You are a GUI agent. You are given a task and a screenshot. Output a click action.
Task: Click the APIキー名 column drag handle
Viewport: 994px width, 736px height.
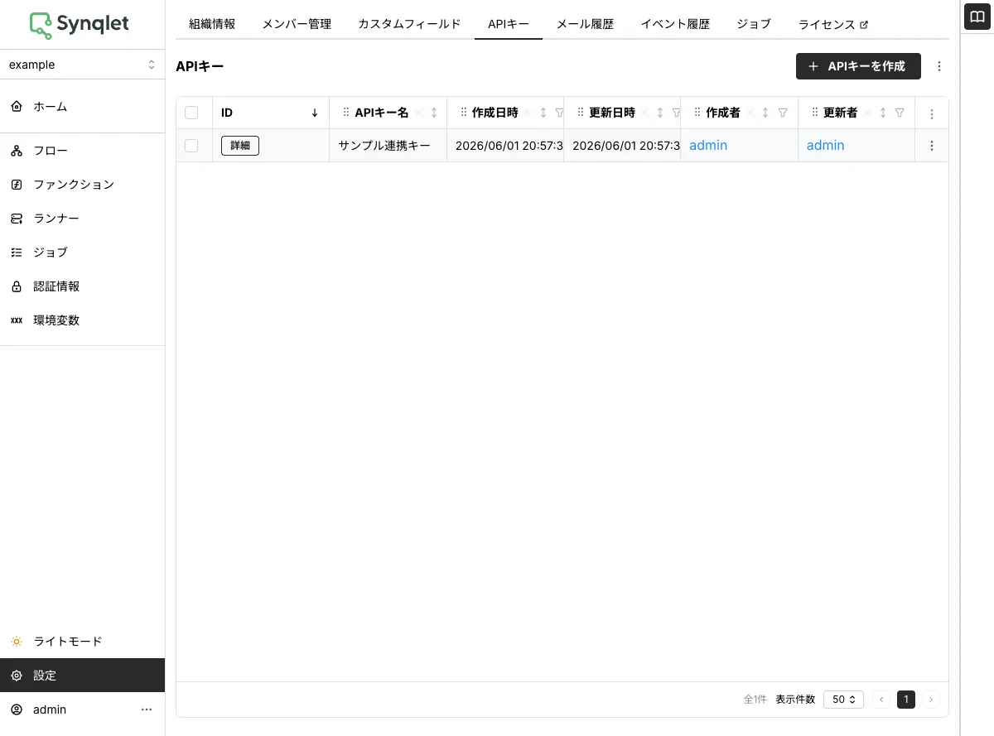pos(346,113)
